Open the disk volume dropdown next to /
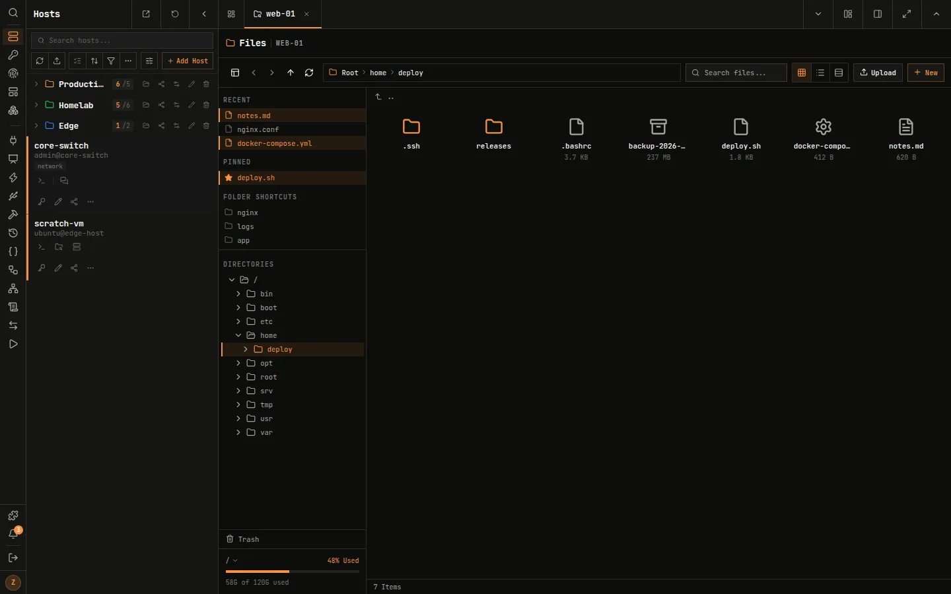The height and width of the screenshot is (594, 951). pyautogui.click(x=232, y=560)
